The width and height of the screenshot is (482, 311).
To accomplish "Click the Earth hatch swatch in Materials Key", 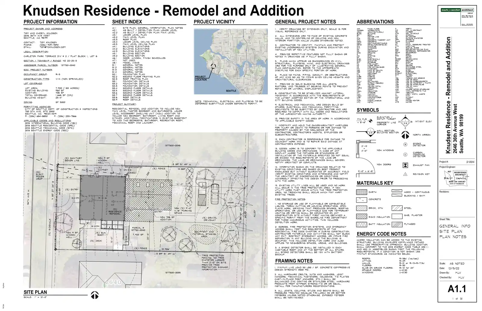I will tap(361, 192).
